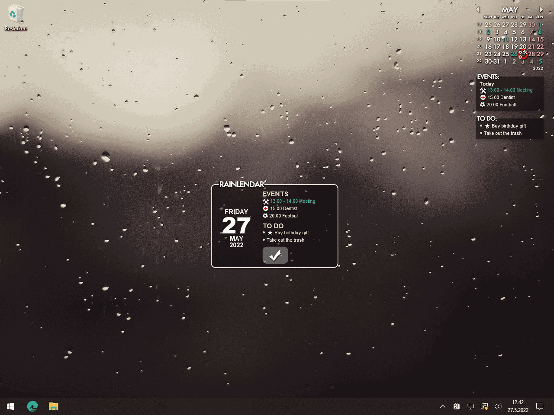The height and width of the screenshot is (415, 554).
Task: Open the Meeting event in the RAINLENDAR box
Action: tap(293, 201)
